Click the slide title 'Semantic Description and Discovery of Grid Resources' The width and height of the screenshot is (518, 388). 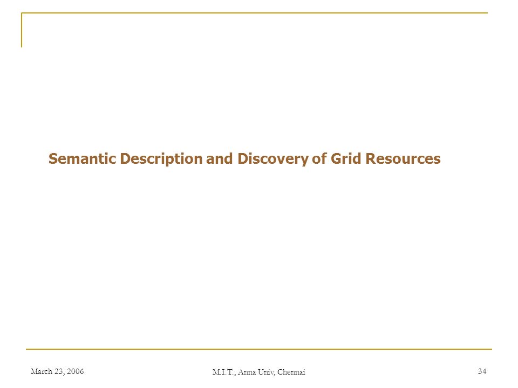[244, 158]
